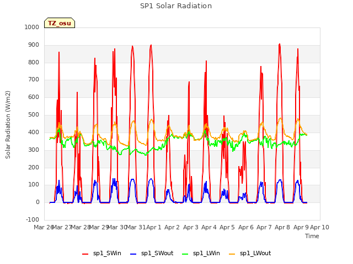Click the Mar 26 x-axis tick label

point(44,227)
